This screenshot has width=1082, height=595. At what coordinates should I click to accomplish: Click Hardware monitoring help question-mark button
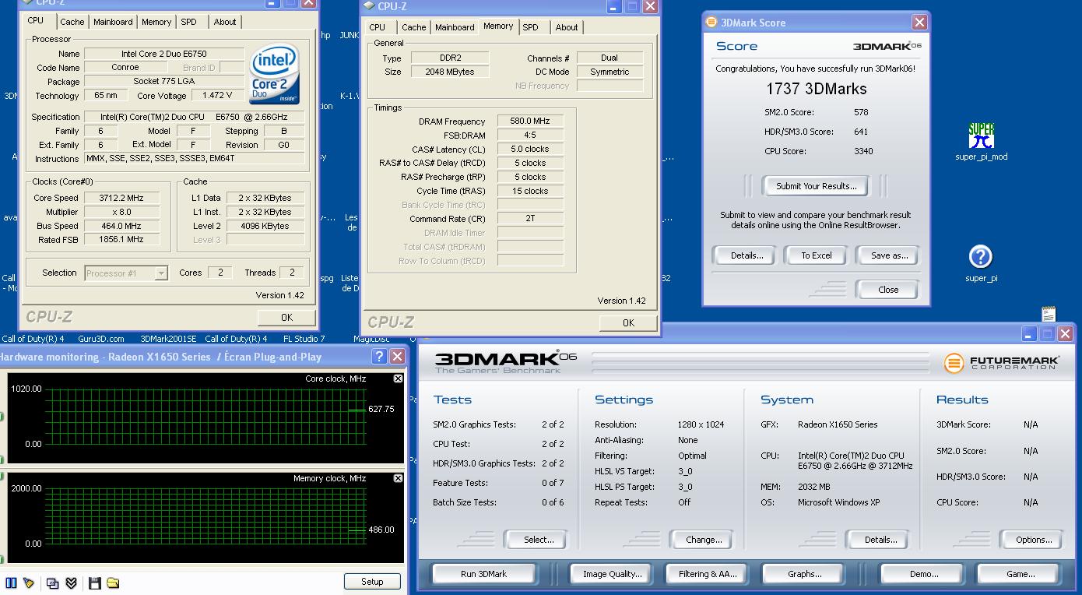point(379,357)
